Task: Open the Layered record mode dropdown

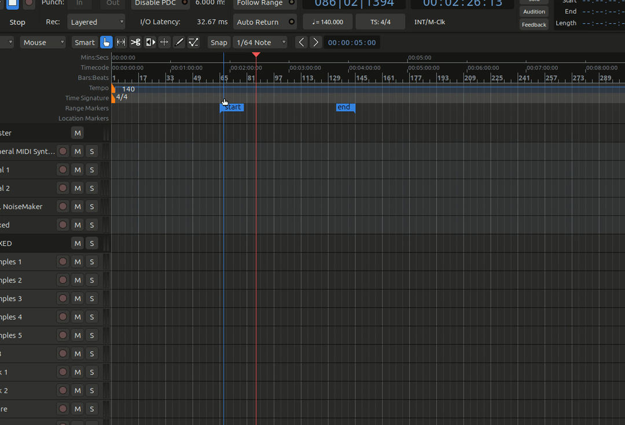Action: [96, 22]
